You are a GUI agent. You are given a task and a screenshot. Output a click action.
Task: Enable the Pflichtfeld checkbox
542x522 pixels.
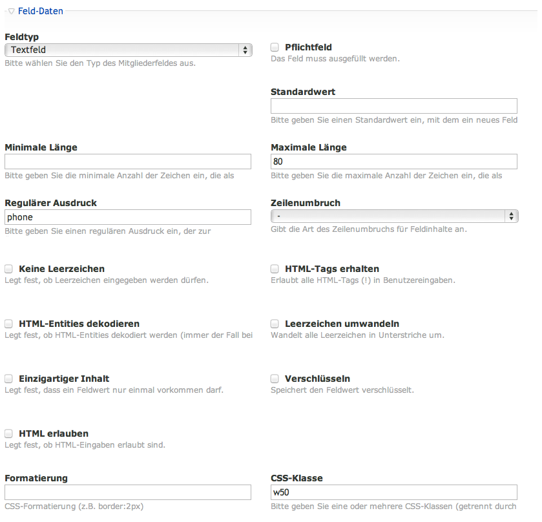coord(275,47)
